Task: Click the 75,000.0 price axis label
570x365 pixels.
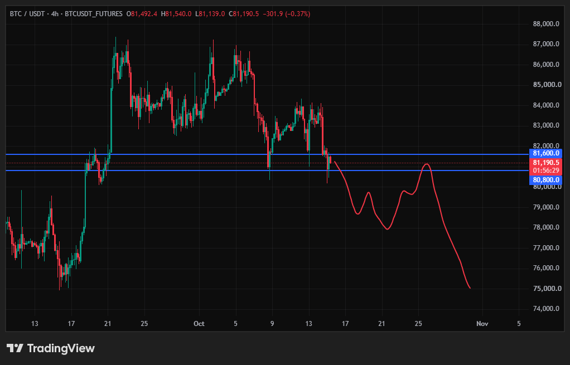Action: (x=546, y=288)
